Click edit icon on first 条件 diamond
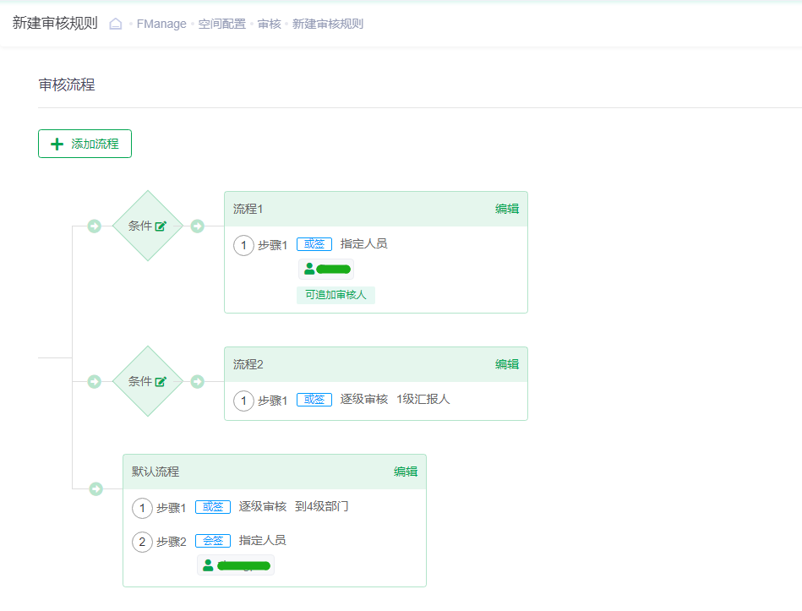Viewport: 802px width, 611px height. pos(161,226)
